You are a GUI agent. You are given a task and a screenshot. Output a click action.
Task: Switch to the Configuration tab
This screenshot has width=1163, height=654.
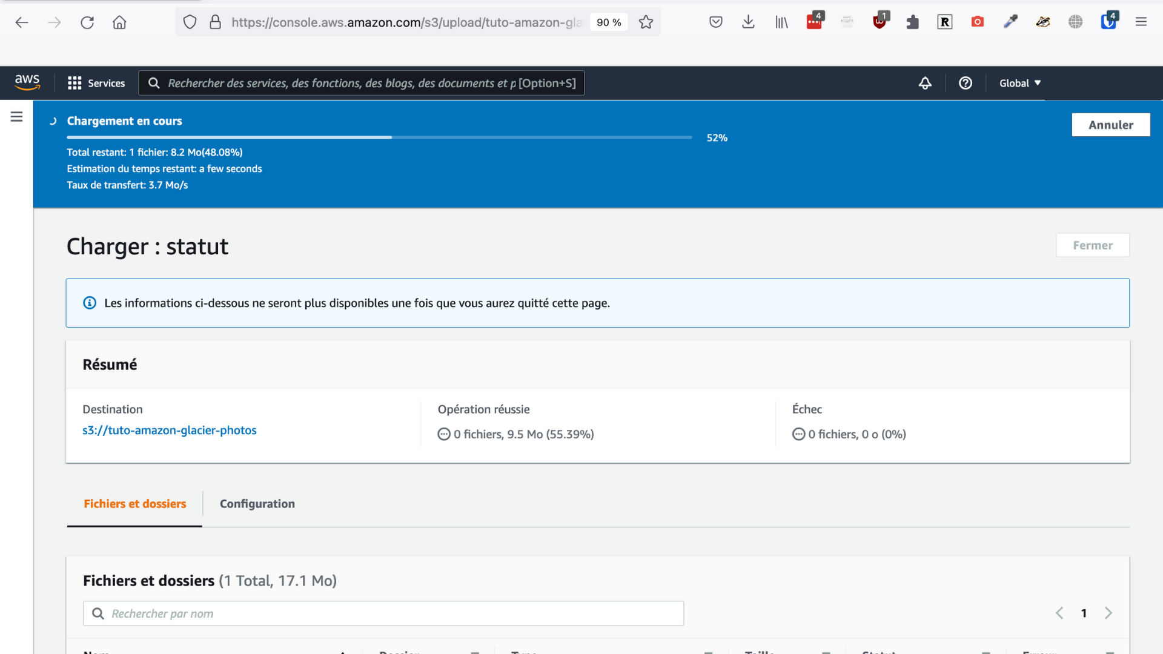point(257,504)
